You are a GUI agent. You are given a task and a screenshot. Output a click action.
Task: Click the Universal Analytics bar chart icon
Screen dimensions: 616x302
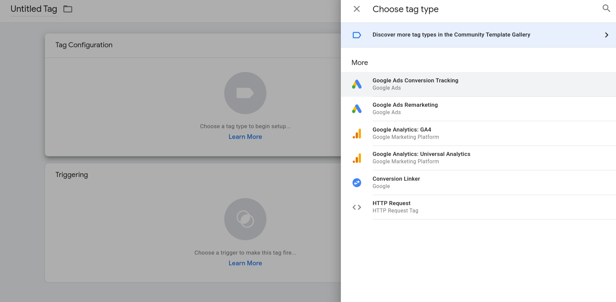click(357, 158)
